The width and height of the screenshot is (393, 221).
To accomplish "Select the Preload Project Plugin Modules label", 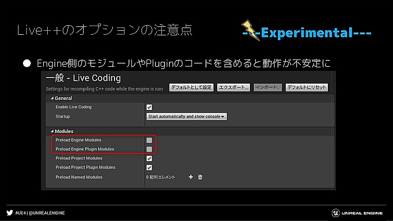I will (x=85, y=167).
